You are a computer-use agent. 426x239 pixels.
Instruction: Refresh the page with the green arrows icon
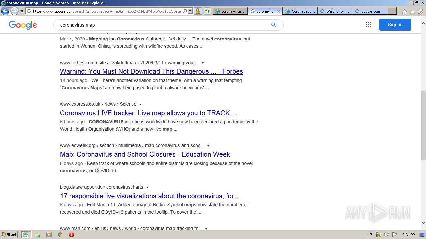207,11
